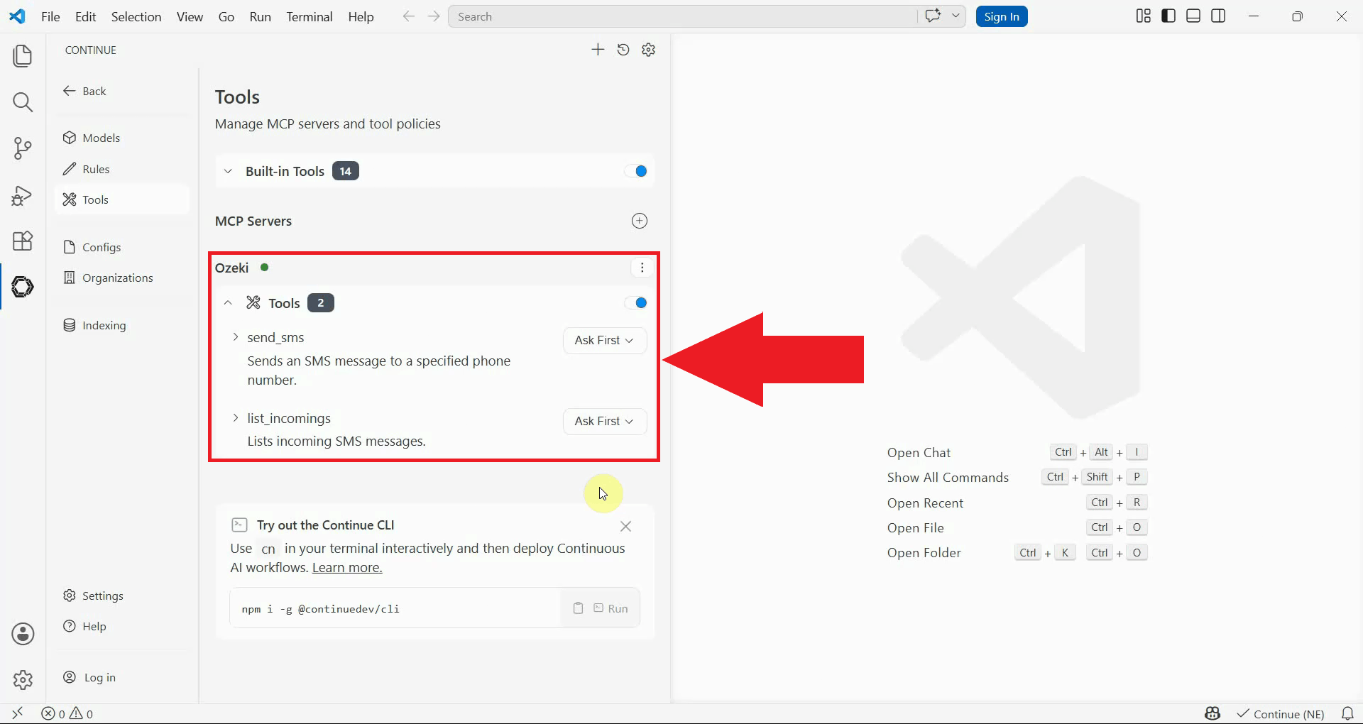Click Continue (NE) status bar entry

1280,713
